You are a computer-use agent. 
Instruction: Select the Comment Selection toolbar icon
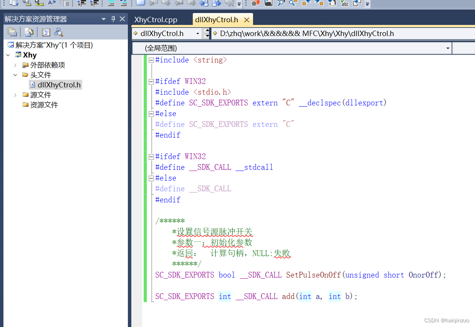[112, 3]
